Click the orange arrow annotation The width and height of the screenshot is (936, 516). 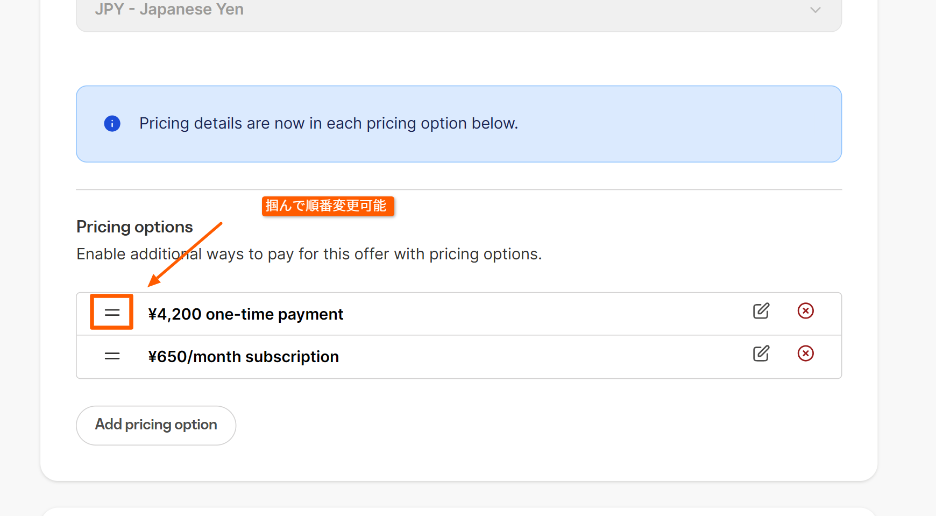186,255
